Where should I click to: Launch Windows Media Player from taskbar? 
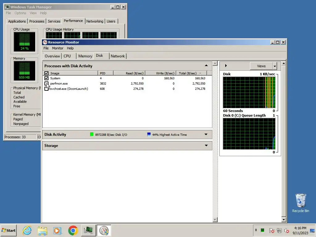click(x=58, y=231)
